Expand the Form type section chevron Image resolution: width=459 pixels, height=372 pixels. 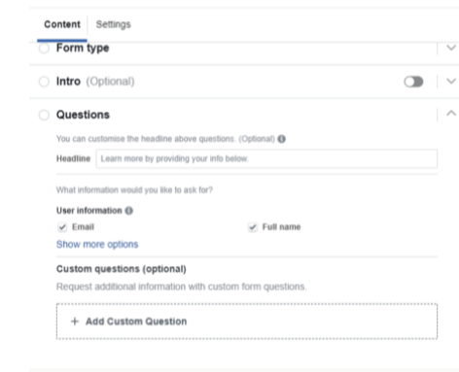451,48
